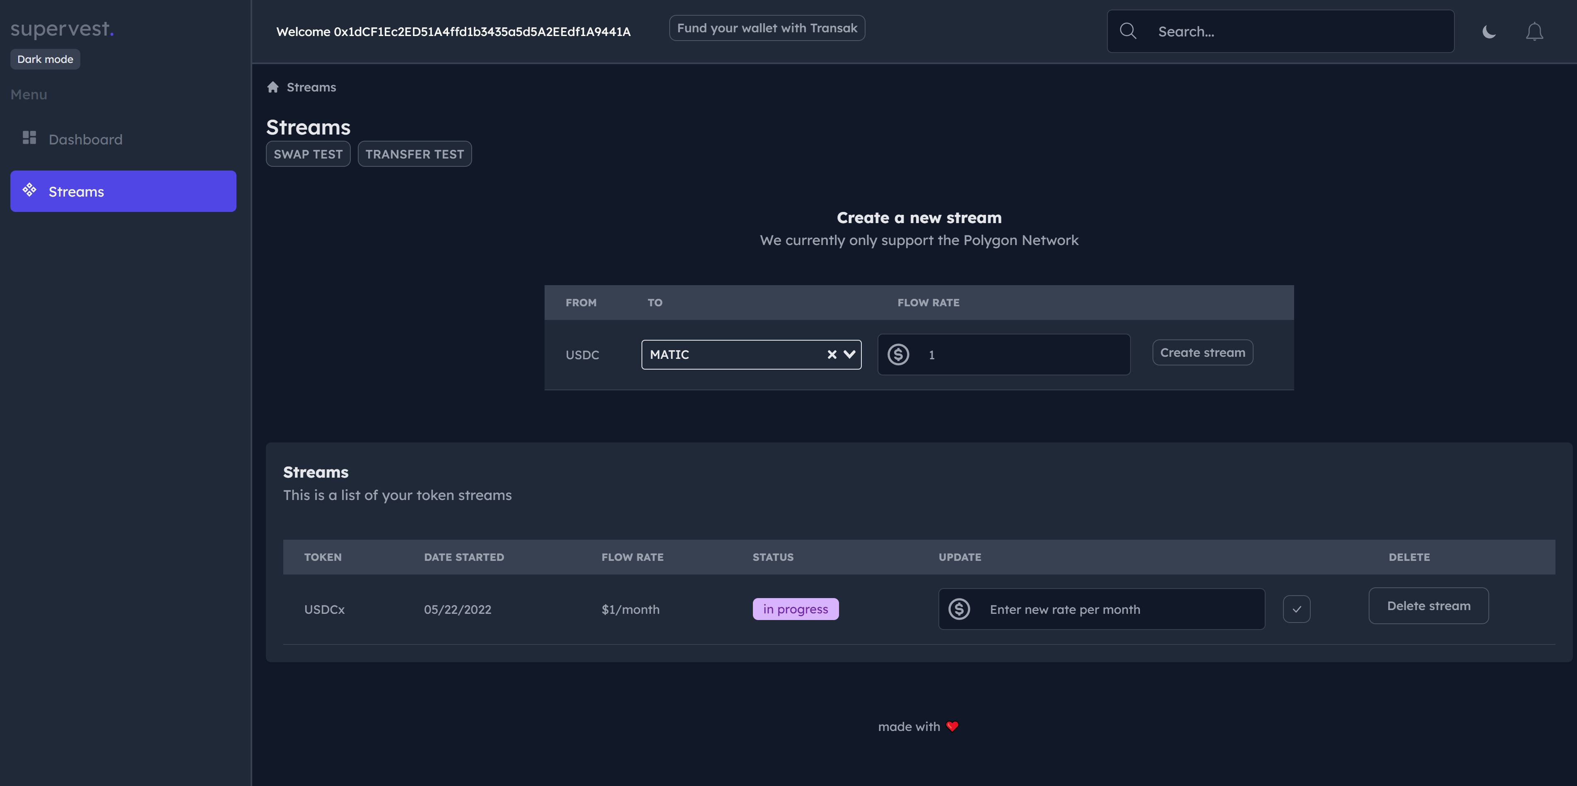Image resolution: width=1577 pixels, height=786 pixels.
Task: Click the STATUS column header
Action: click(773, 557)
